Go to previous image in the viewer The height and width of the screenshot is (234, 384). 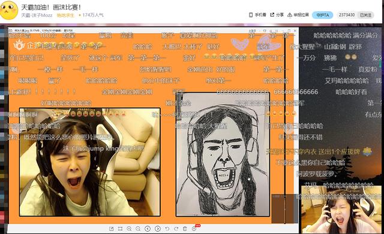pyautogui.click(x=148, y=229)
